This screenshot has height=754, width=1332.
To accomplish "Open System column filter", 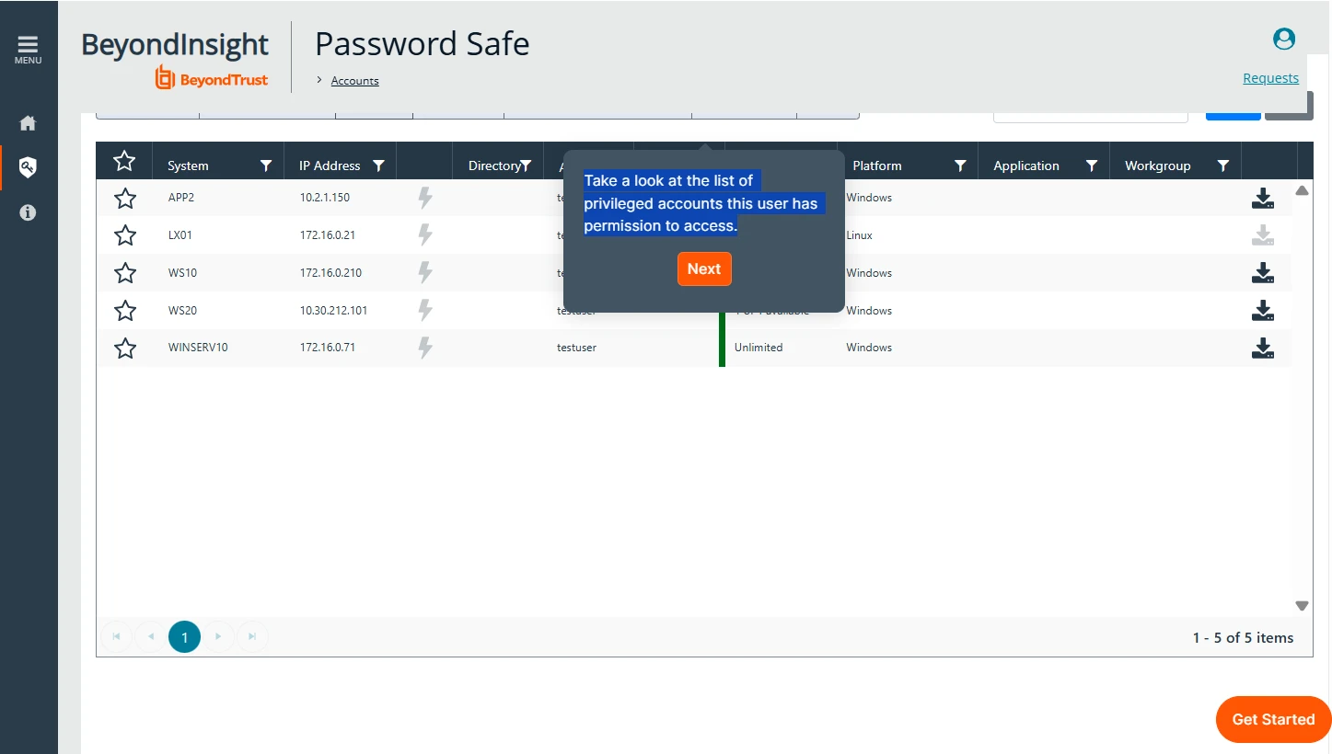I will [266, 166].
